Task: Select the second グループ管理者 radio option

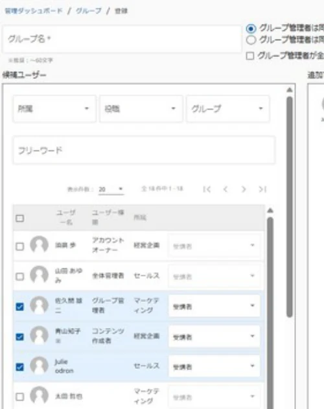Action: [x=251, y=40]
